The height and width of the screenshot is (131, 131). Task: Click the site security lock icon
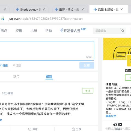tap(3, 19)
